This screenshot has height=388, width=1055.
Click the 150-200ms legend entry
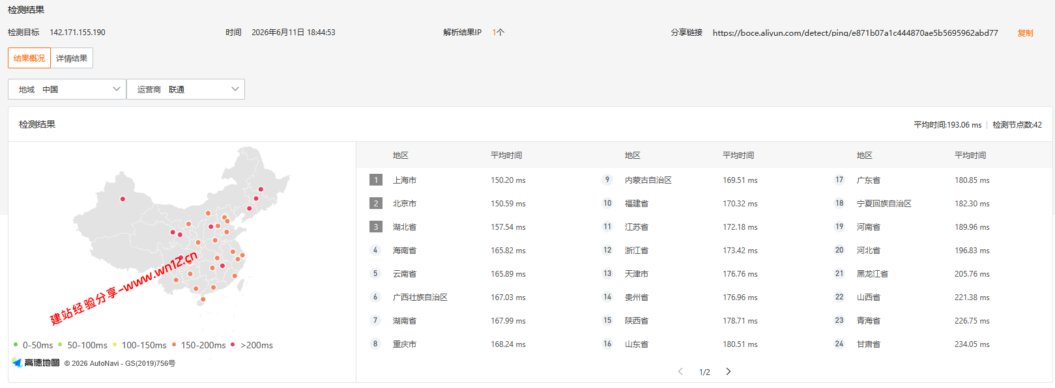click(x=199, y=345)
